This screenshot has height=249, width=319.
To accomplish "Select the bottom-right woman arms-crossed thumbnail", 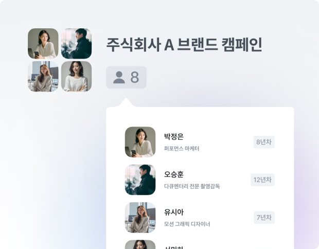I will 76,76.
